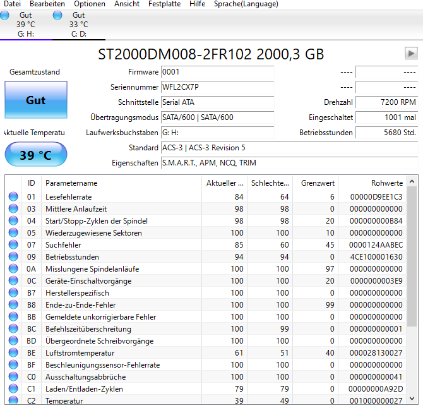Screen dimensions: 423x408
Task: Click status icon for Ende-zu-Ende-Fehler
Action: coord(13,304)
